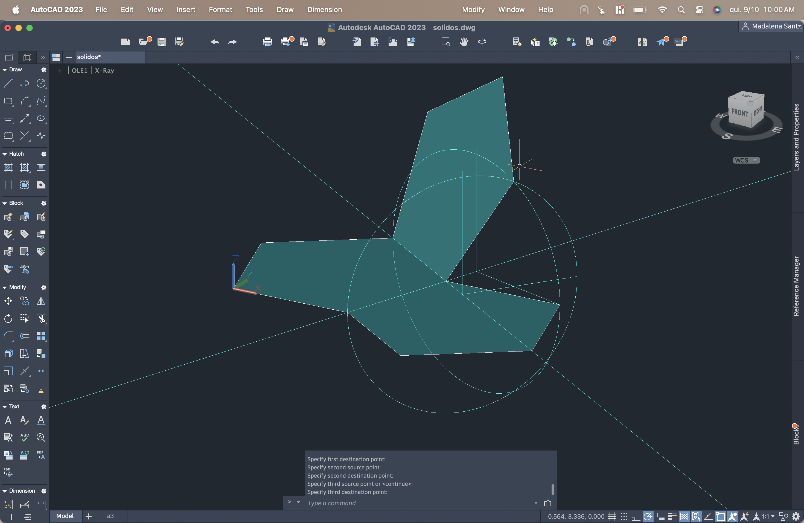Select the Multiline Text tool
The width and height of the screenshot is (804, 523).
[8, 420]
